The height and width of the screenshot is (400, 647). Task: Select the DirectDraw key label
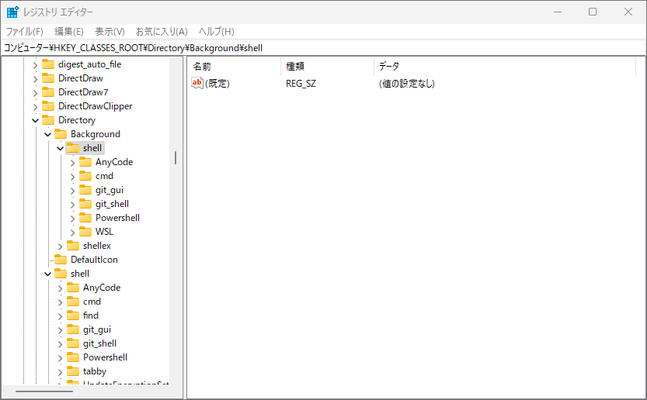click(x=81, y=78)
